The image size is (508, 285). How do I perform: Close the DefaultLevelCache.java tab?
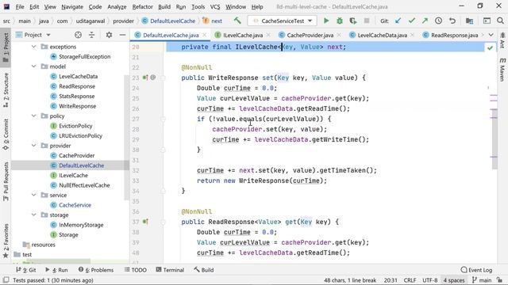coord(205,35)
